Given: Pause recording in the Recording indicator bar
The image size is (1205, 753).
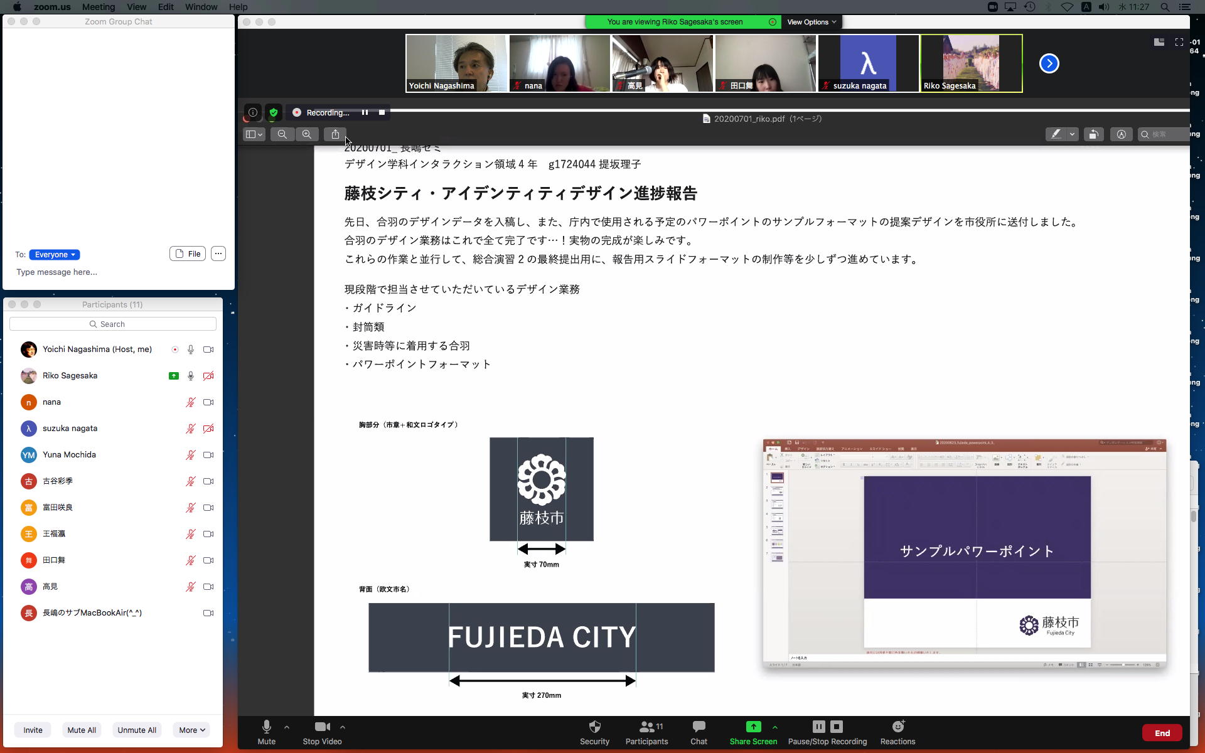Looking at the screenshot, I should tap(365, 112).
